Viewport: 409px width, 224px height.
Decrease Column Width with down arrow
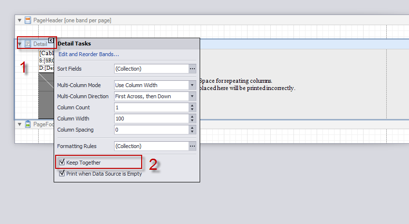click(x=192, y=120)
